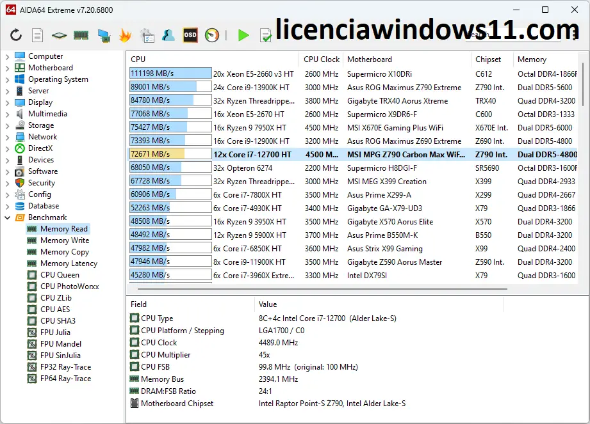Select the 24x Core i9-13900K HT row
This screenshot has width=590, height=424.
pos(353,87)
